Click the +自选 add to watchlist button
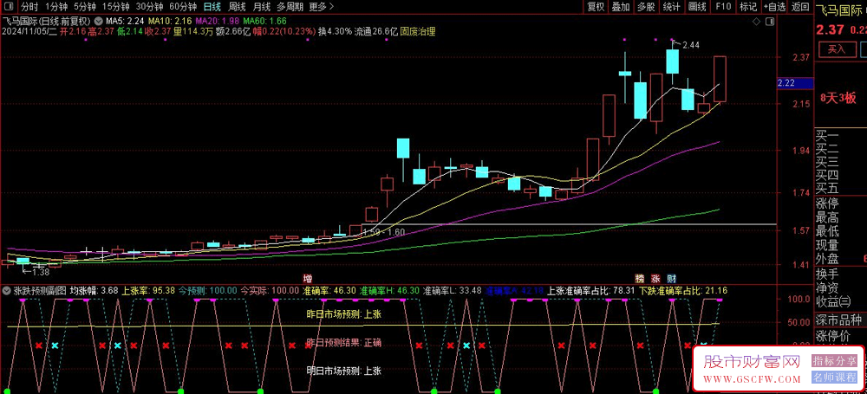867x394 pixels. 773,6
